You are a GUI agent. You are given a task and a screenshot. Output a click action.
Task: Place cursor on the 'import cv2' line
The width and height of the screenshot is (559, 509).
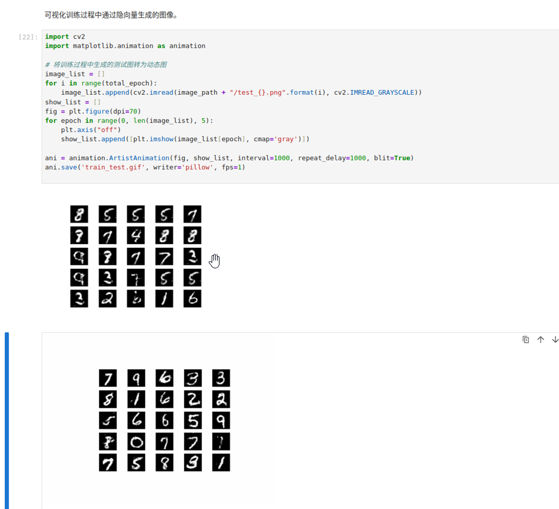click(x=65, y=37)
